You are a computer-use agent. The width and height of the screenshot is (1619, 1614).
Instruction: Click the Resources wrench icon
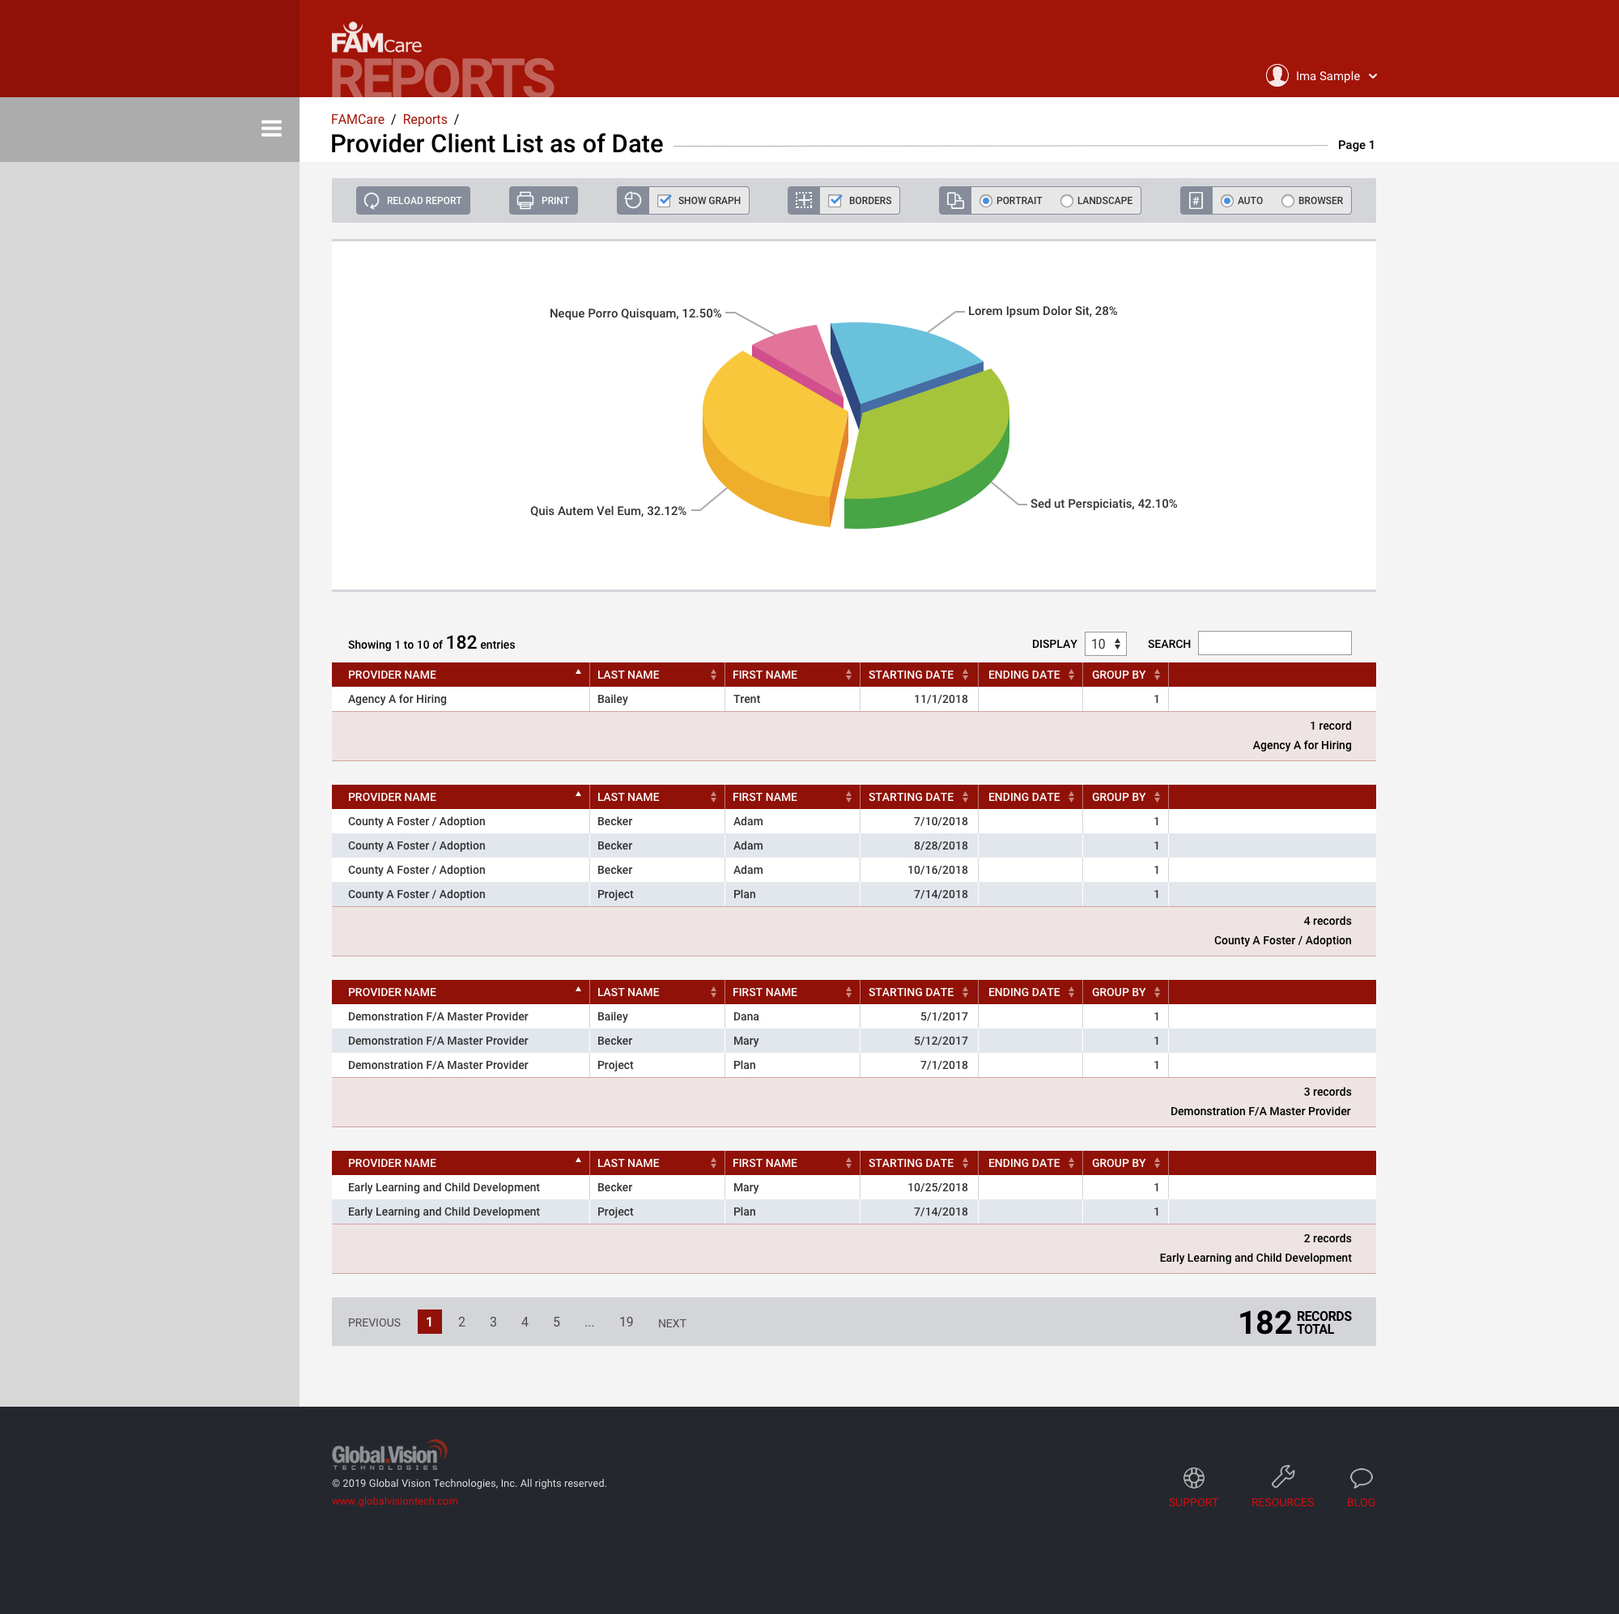(x=1282, y=1476)
